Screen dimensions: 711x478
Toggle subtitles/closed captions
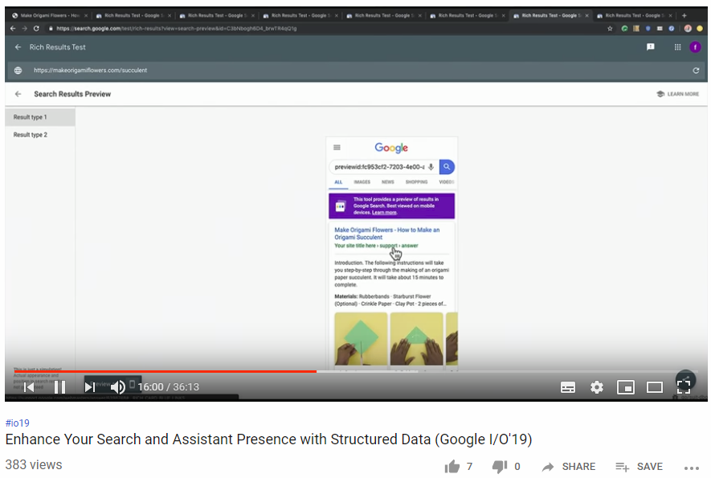568,387
